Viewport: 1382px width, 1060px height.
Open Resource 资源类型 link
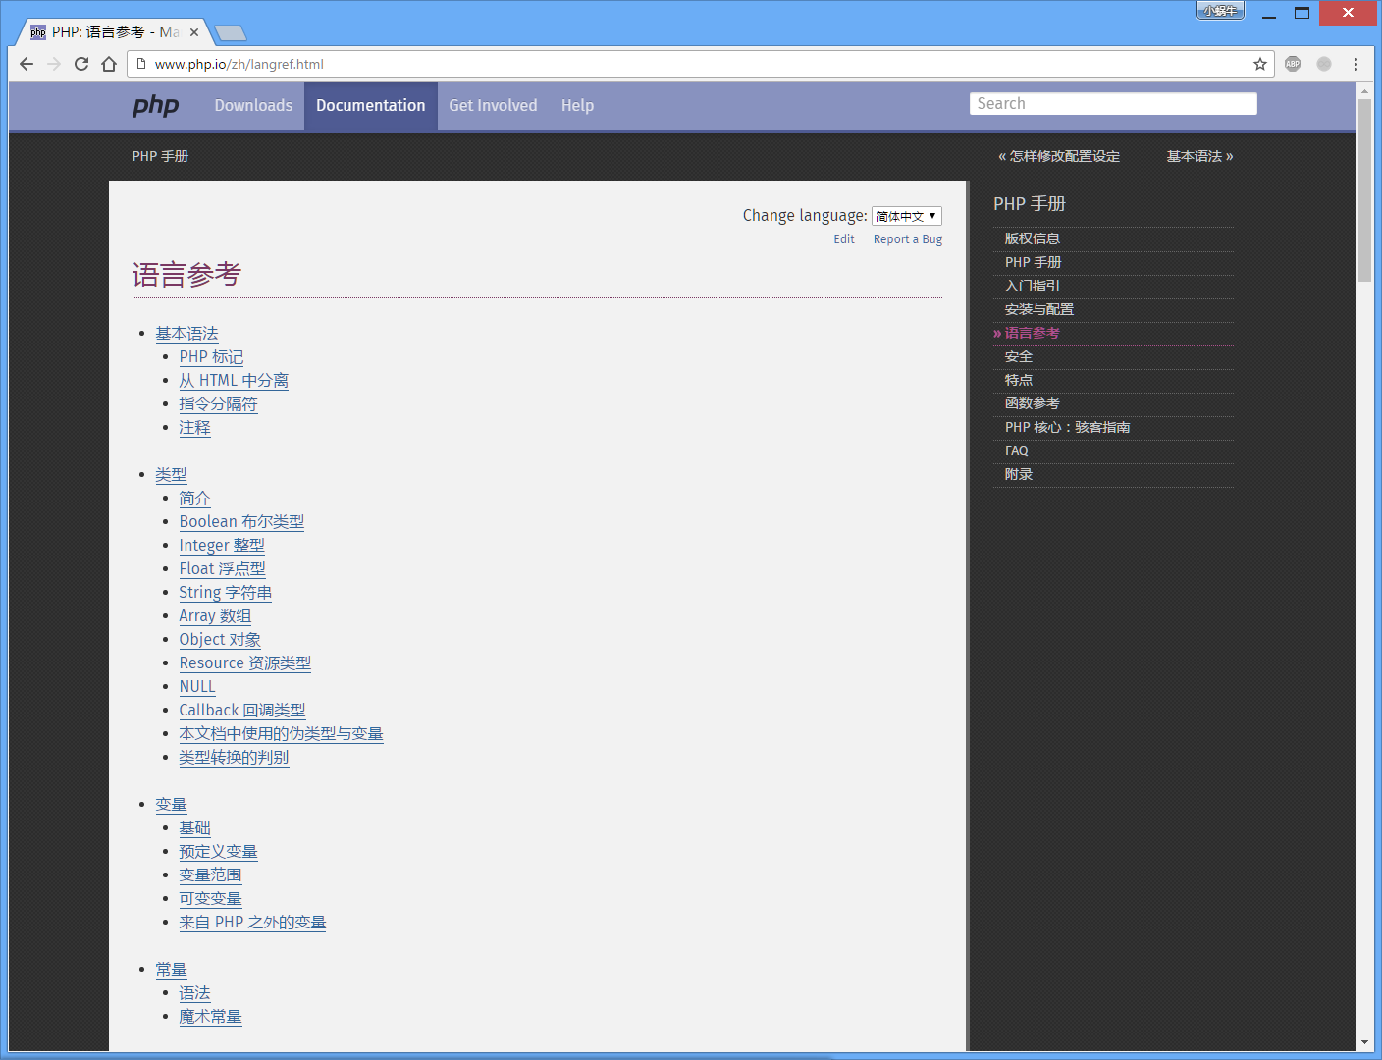(245, 663)
